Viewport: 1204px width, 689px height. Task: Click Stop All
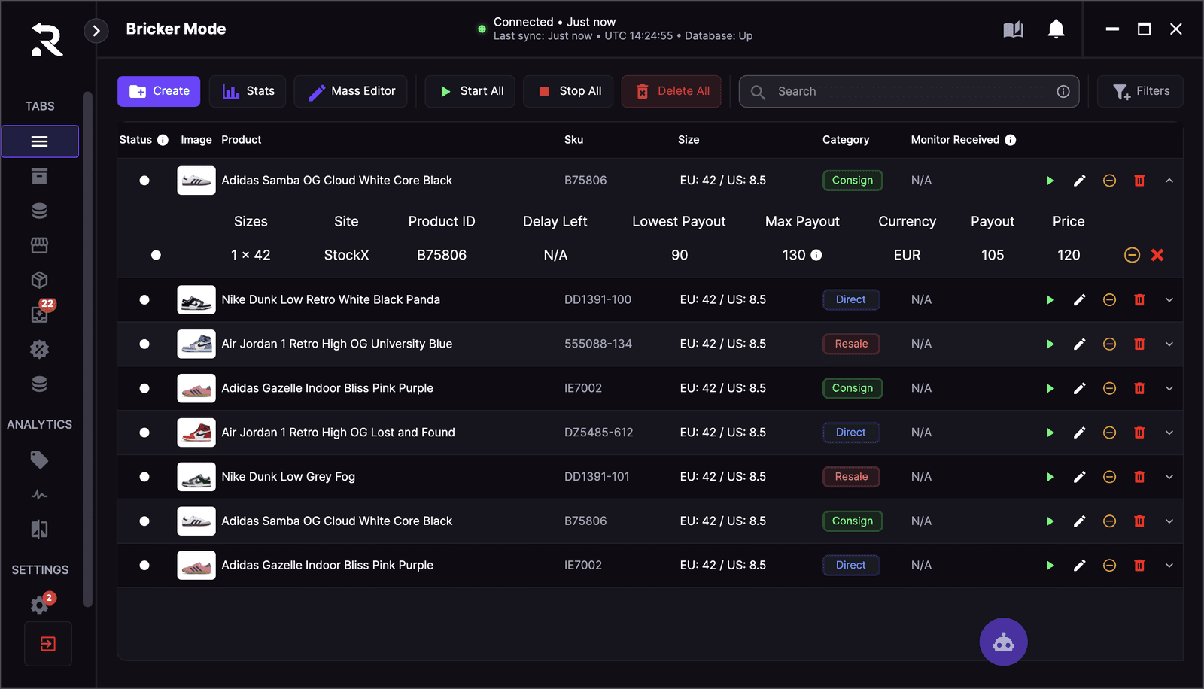(x=568, y=91)
